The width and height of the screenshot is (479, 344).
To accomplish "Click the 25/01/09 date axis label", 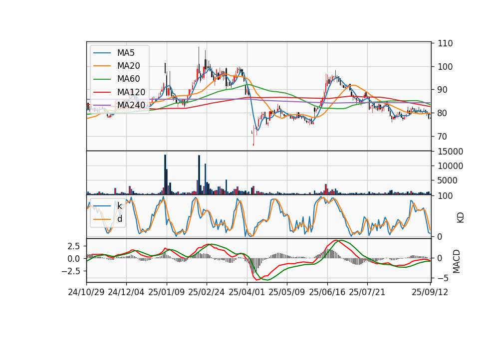I will 167,292.
